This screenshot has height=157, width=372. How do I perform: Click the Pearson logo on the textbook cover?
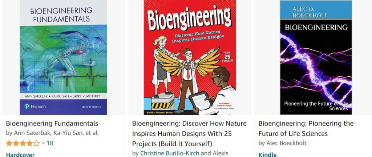point(35,107)
